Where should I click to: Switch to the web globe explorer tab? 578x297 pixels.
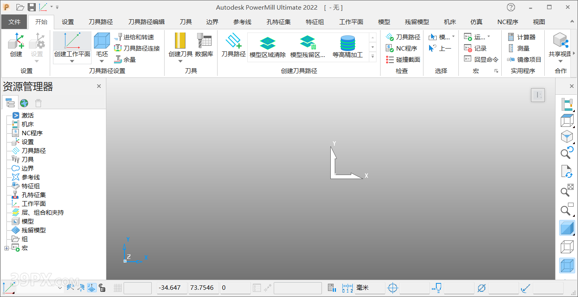tap(24, 103)
